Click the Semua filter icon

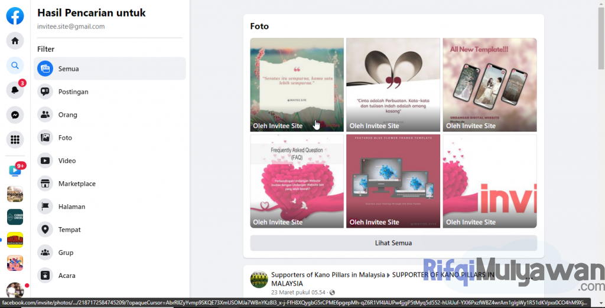[45, 68]
